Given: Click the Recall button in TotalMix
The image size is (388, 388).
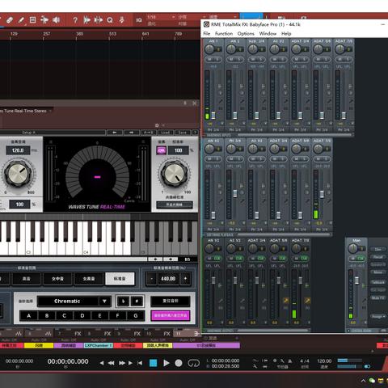Looking at the screenshot, I should point(377,257).
